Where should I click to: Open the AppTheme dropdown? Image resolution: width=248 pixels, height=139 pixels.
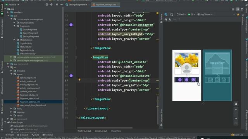(205, 15)
